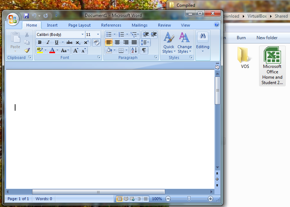
Task: Open the font size 11 dropdown
Action: pos(98,34)
